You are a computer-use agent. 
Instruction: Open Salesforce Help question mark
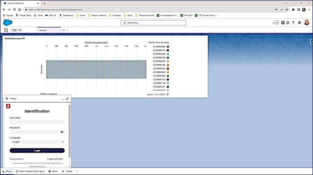coord(293,23)
